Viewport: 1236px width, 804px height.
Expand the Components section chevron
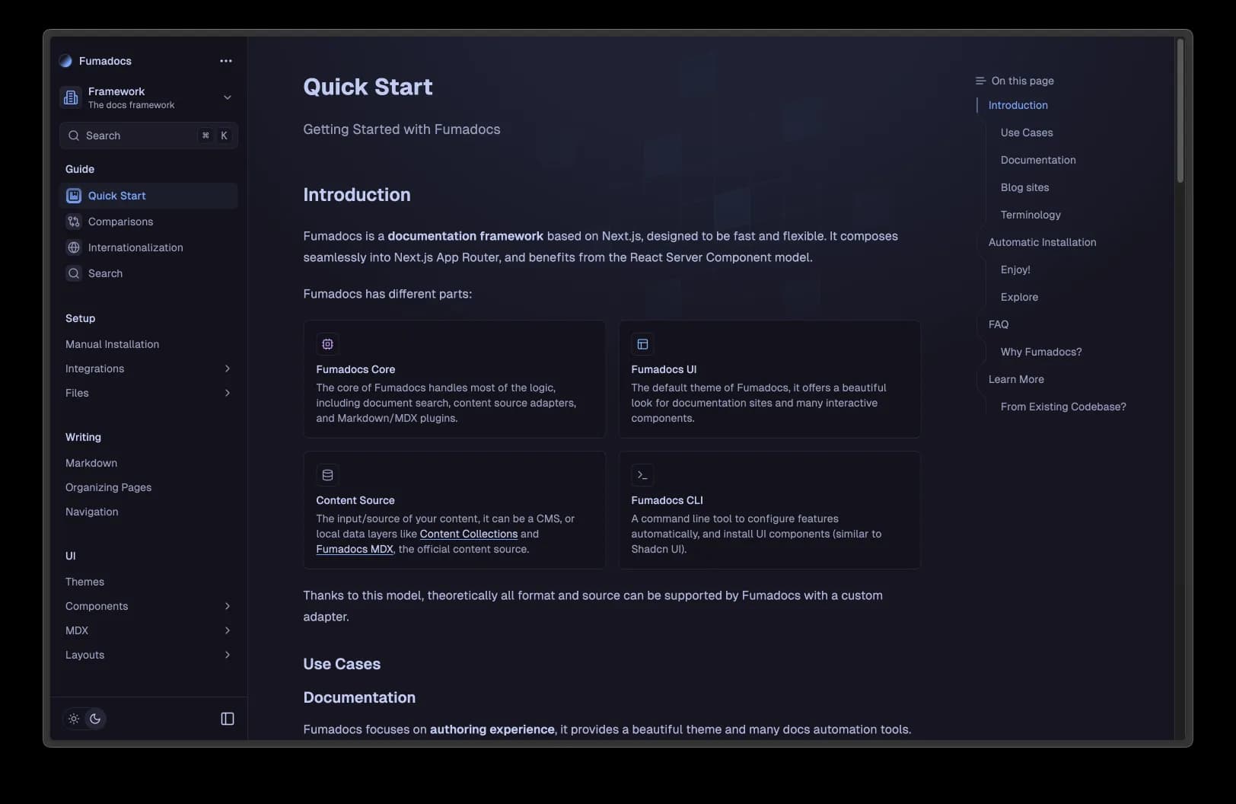(x=227, y=606)
